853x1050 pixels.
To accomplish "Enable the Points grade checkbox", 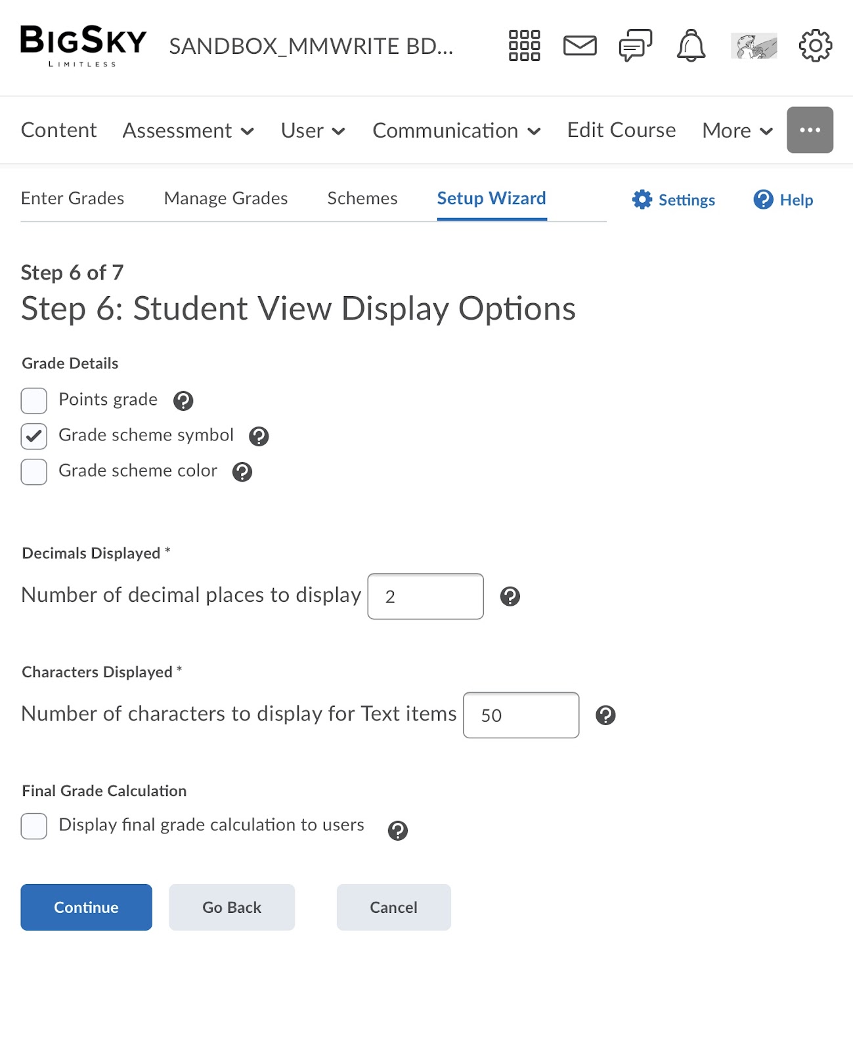I will [34, 401].
